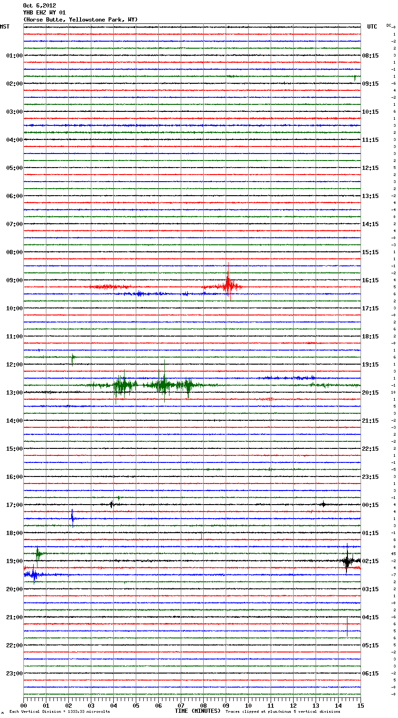Click the 08:15 UTC time label
The height and width of the screenshot is (718, 398).
(370, 56)
